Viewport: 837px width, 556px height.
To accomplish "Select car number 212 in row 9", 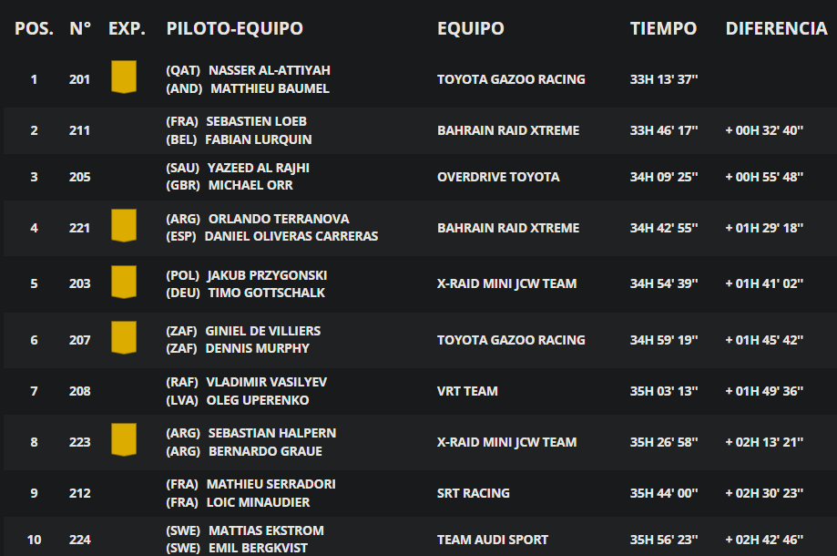I will click(79, 493).
